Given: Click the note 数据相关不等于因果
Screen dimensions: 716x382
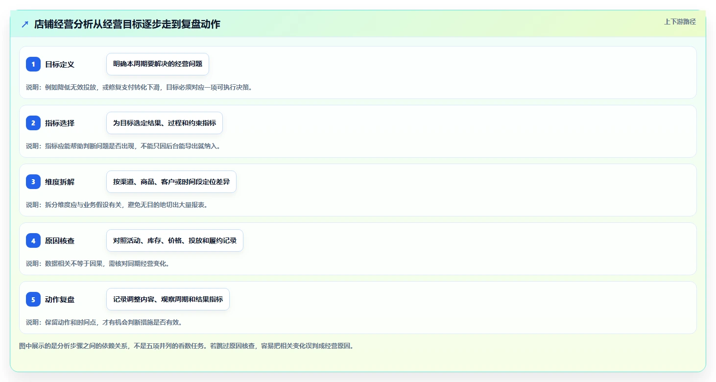Looking at the screenshot, I should [98, 263].
